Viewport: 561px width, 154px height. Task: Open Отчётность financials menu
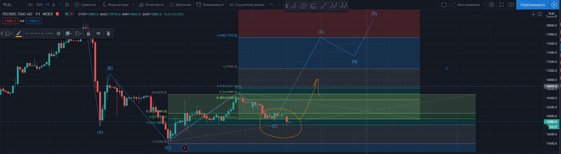click(x=151, y=5)
